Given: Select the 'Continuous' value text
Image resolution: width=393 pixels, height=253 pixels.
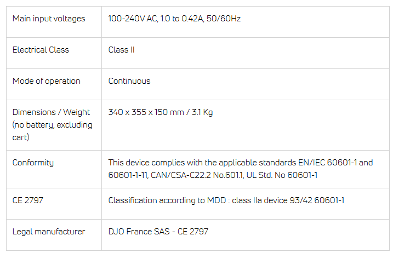Looking at the screenshot, I should (129, 81).
